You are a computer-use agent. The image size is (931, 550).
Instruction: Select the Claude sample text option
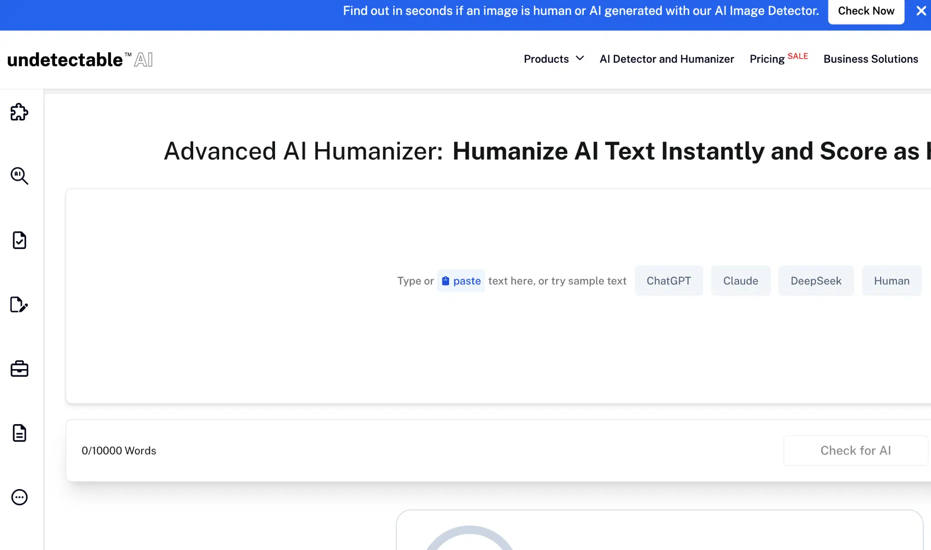[x=740, y=280]
